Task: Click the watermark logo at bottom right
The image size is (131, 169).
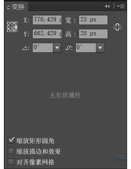Action: pos(120,158)
